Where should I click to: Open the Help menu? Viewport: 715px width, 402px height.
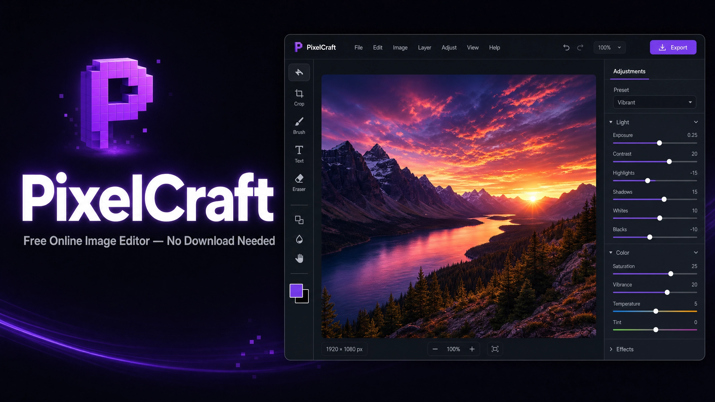pyautogui.click(x=495, y=48)
